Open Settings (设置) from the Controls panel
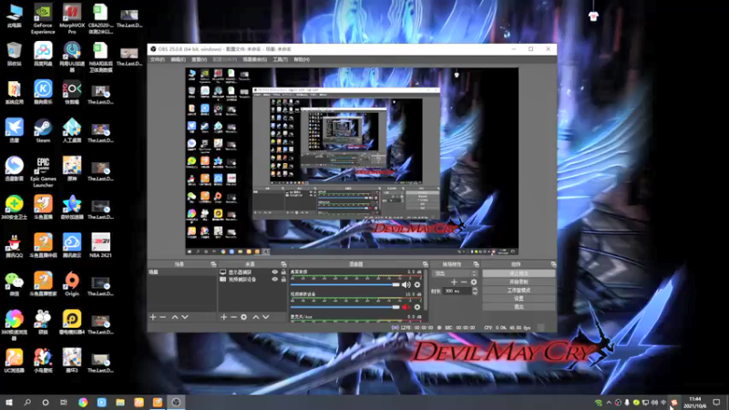Screen dimensions: 729x410 (x=519, y=299)
